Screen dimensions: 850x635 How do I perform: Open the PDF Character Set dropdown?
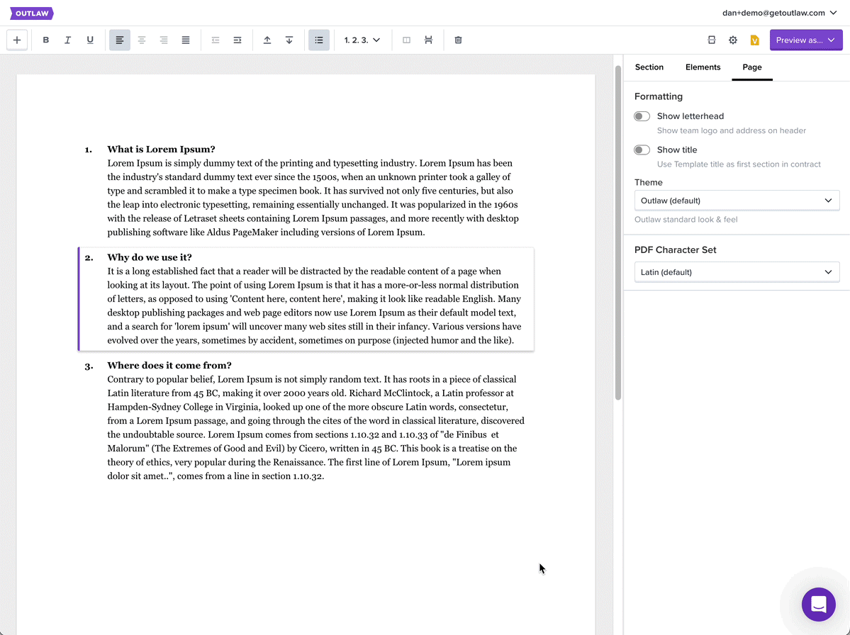point(737,272)
